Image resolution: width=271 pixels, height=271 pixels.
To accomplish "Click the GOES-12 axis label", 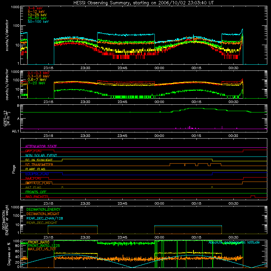I will [x=6, y=118].
